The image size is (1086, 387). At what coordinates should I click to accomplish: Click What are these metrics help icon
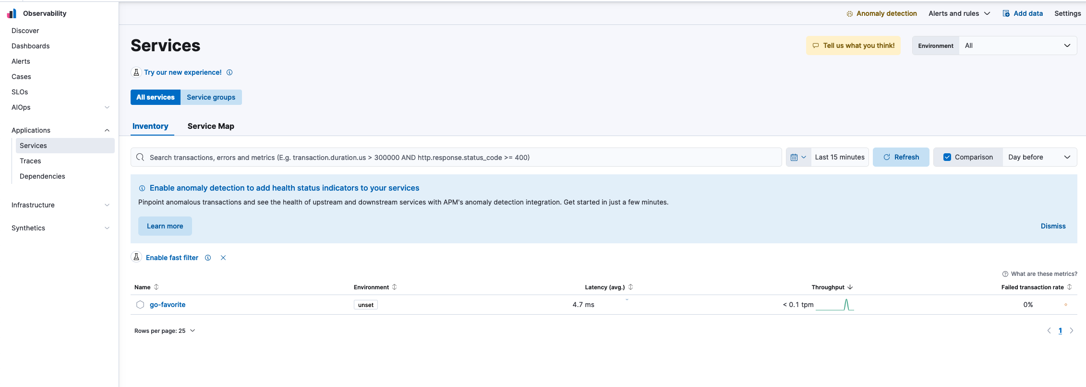click(1005, 274)
